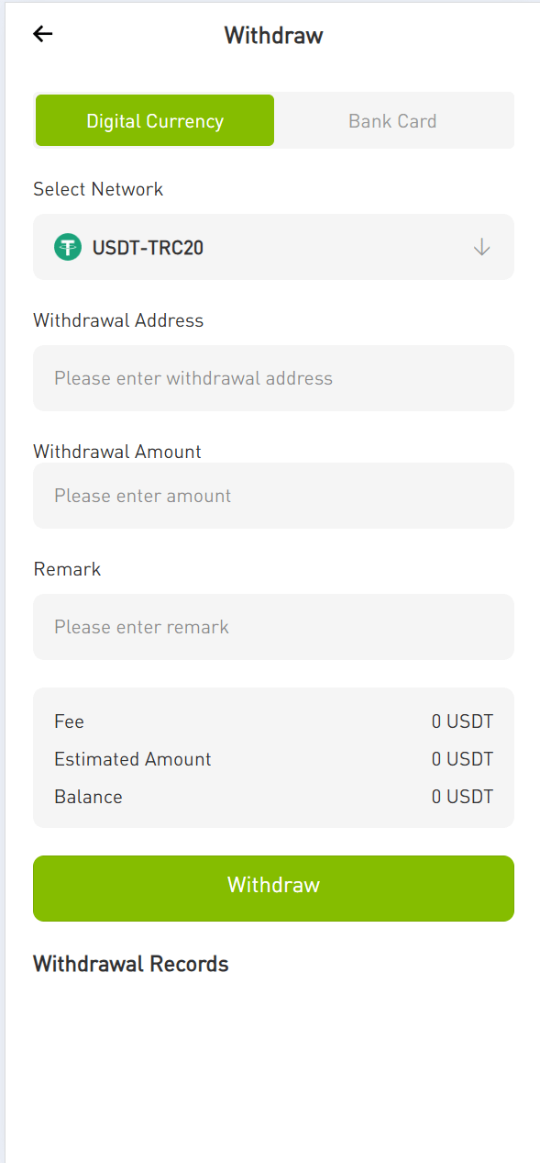
Task: Click the Withdraw page title
Action: click(273, 36)
